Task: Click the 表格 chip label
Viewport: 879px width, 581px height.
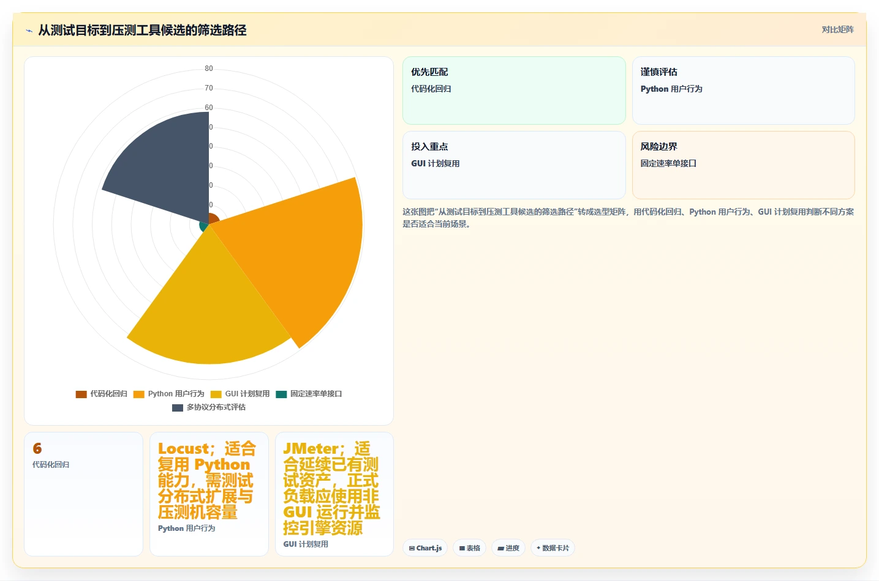Action: coord(473,549)
